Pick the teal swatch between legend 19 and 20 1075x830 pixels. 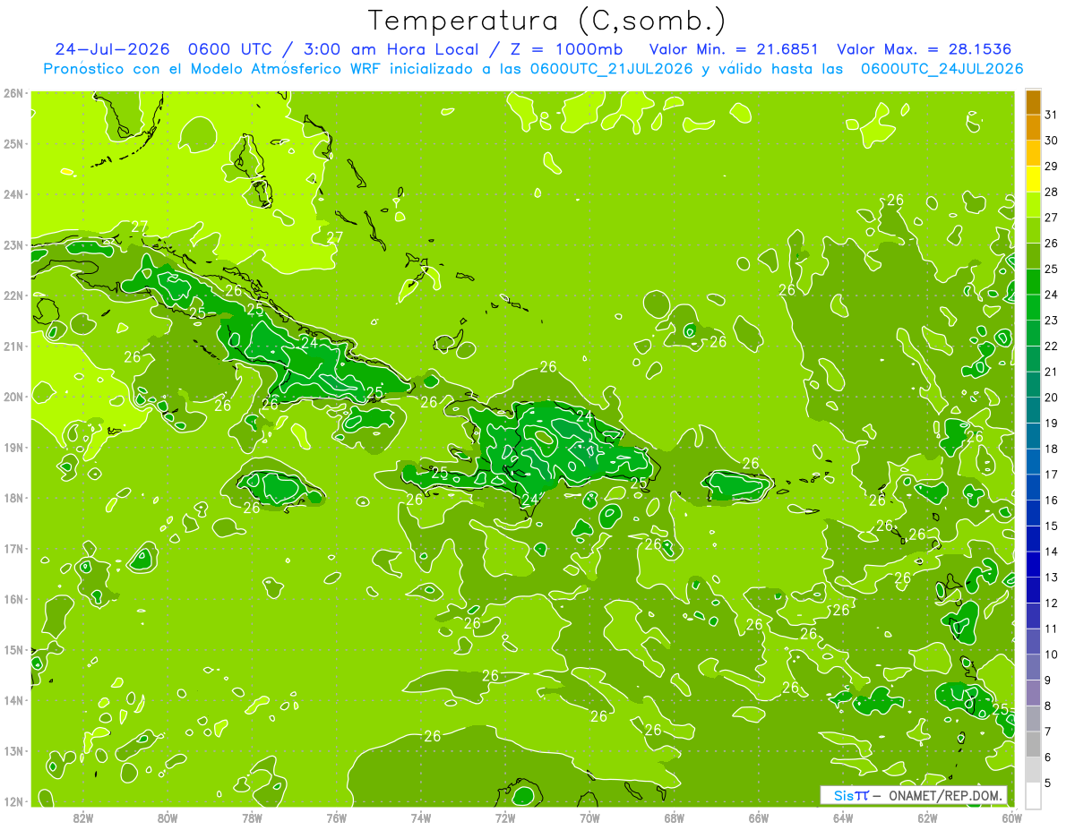click(1033, 410)
